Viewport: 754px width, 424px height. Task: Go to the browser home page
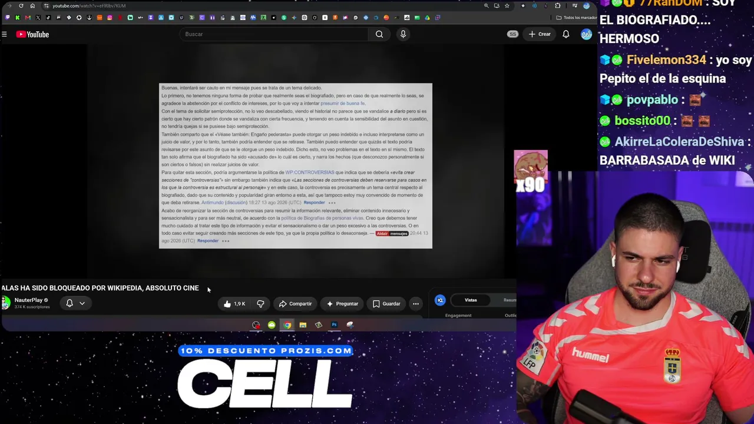coord(32,6)
